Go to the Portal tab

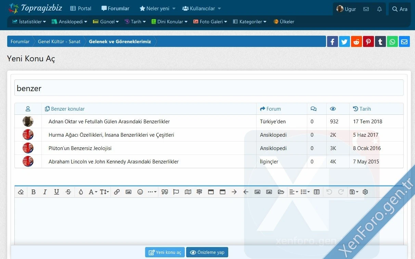[81, 9]
